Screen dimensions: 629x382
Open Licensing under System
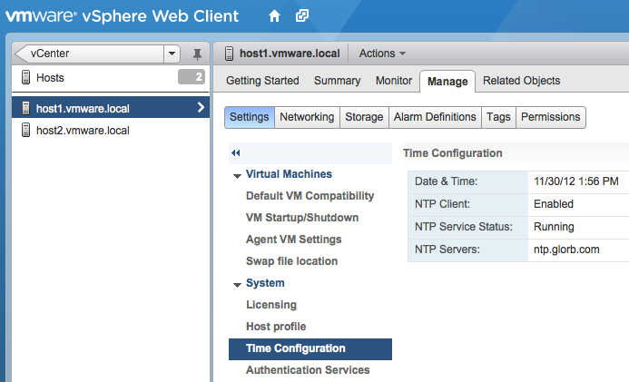pos(270,305)
